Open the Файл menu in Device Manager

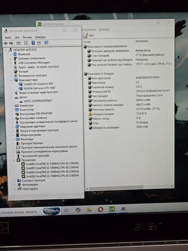8,37
